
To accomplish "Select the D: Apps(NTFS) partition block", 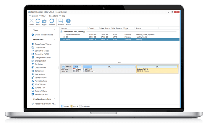I will tap(157, 69).
